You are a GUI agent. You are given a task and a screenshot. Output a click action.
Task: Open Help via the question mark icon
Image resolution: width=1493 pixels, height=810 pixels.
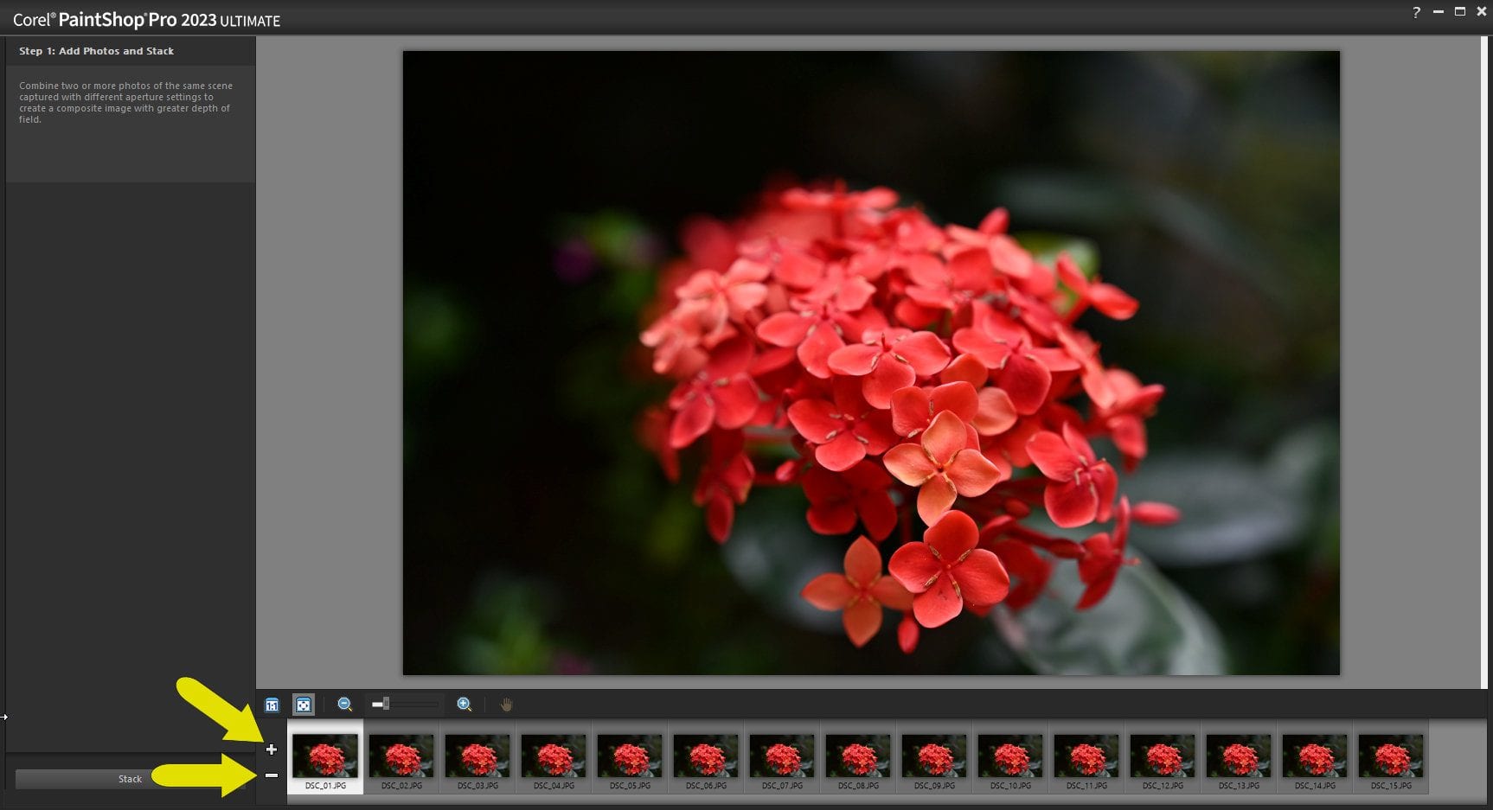tap(1418, 12)
